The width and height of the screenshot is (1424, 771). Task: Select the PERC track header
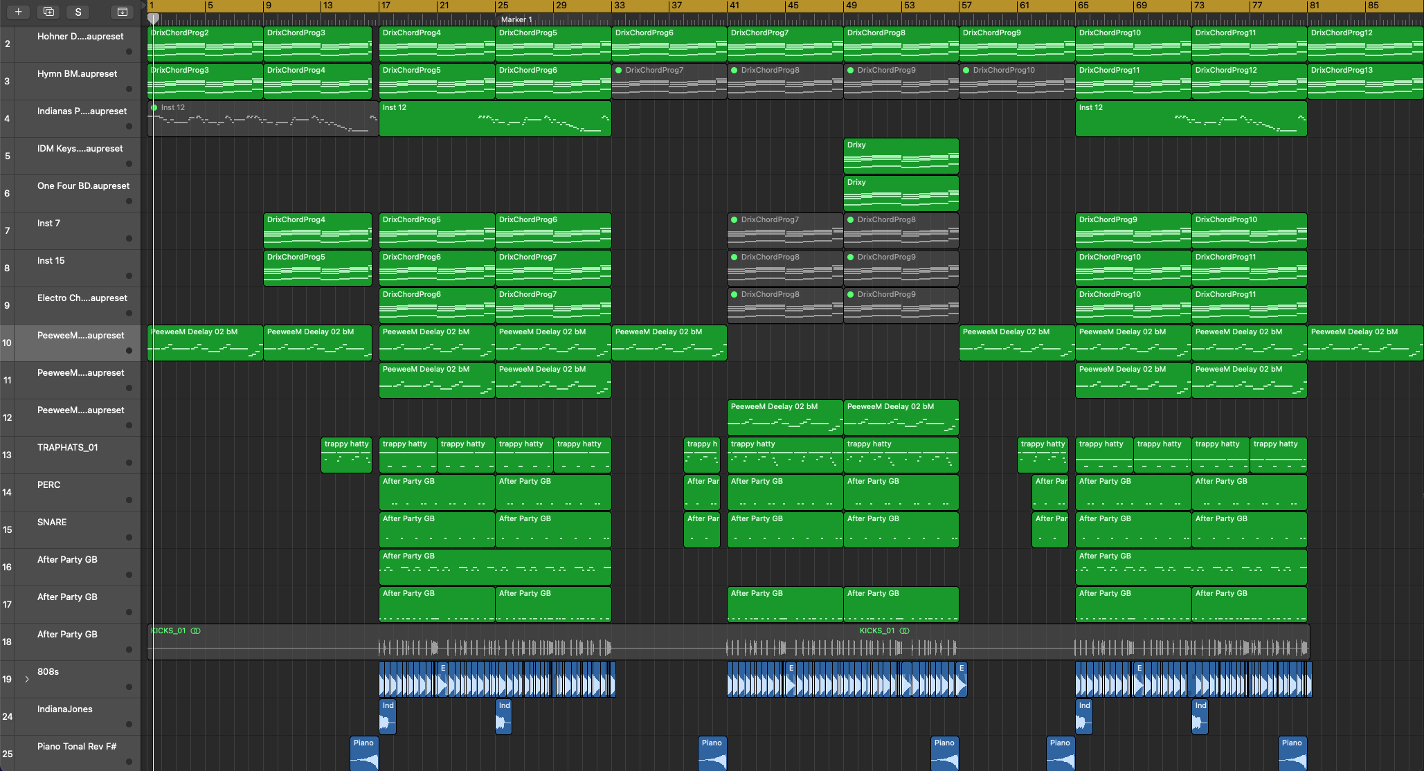(71, 493)
